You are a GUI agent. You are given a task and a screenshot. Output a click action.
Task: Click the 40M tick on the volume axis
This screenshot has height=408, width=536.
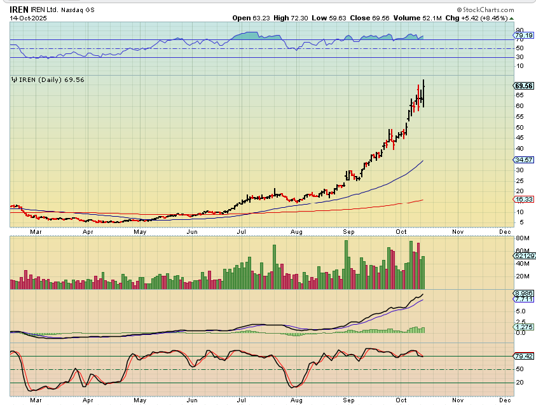tap(523, 264)
